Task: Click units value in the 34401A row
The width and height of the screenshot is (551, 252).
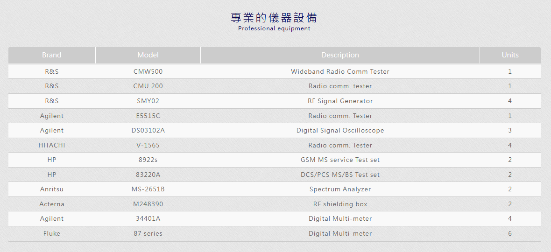Action: [510, 219]
